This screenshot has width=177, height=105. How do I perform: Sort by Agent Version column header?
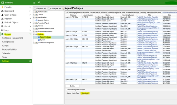click(x=88, y=15)
